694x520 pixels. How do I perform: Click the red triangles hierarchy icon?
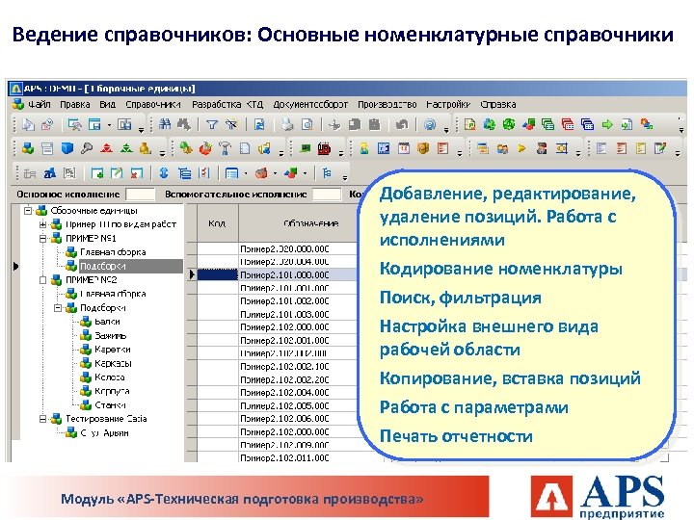click(106, 148)
